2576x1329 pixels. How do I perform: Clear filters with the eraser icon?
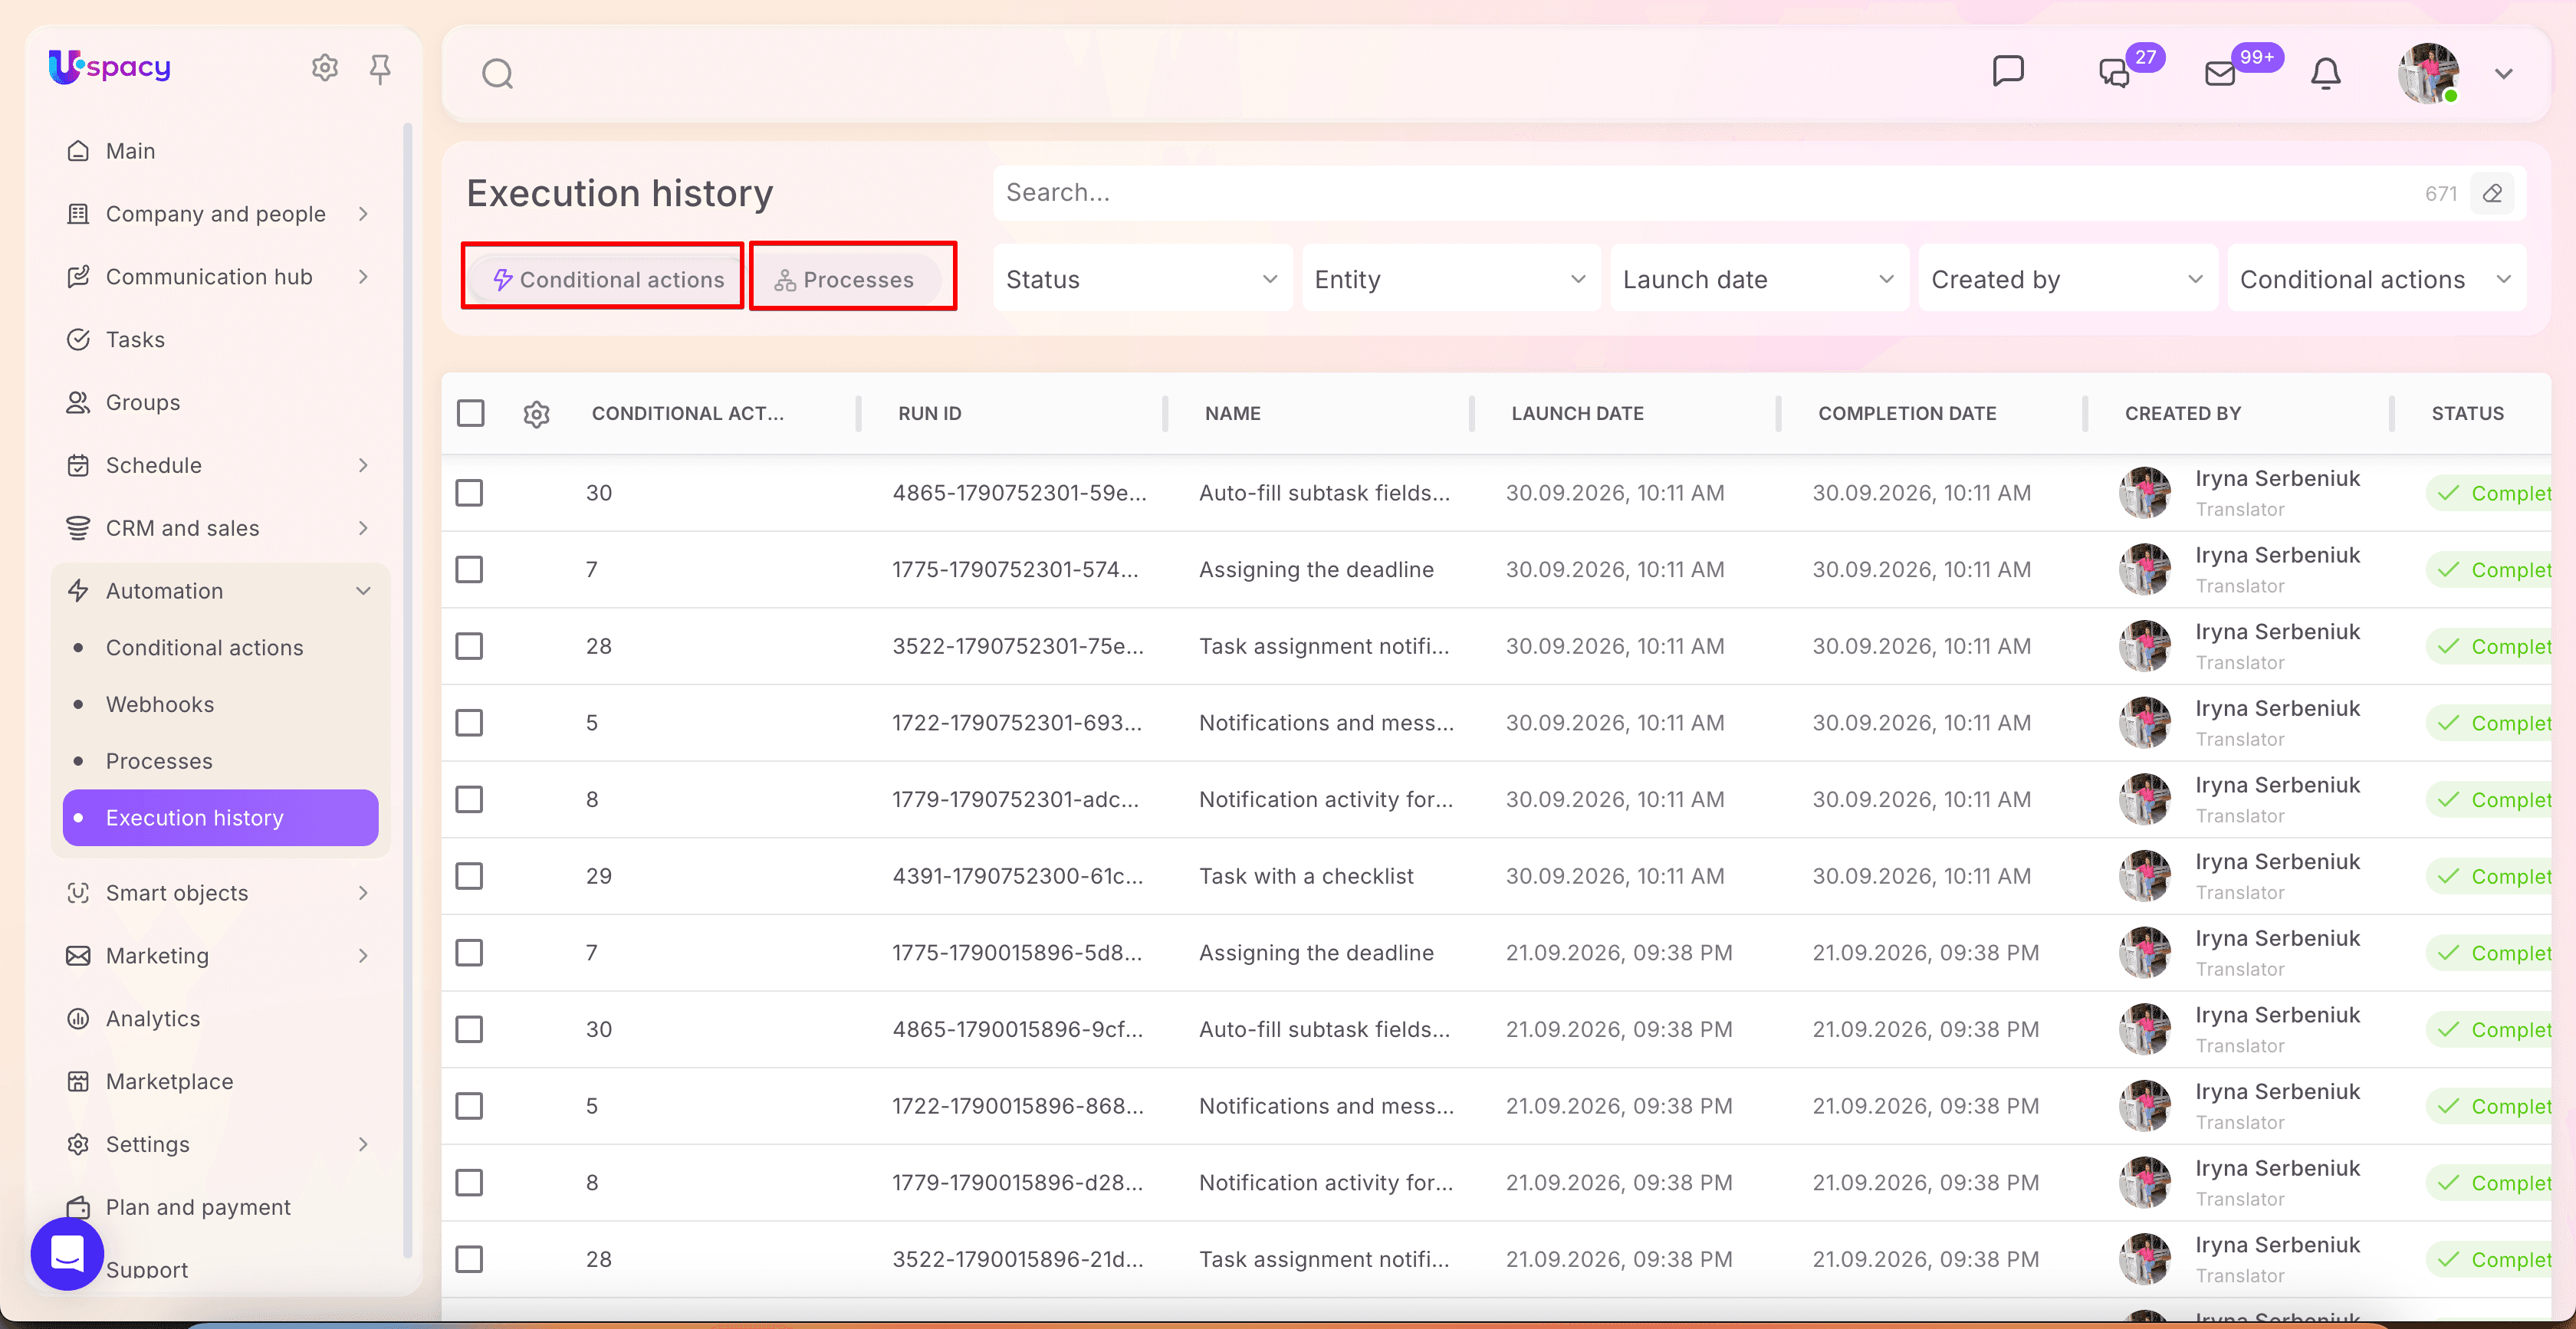pyautogui.click(x=2493, y=193)
